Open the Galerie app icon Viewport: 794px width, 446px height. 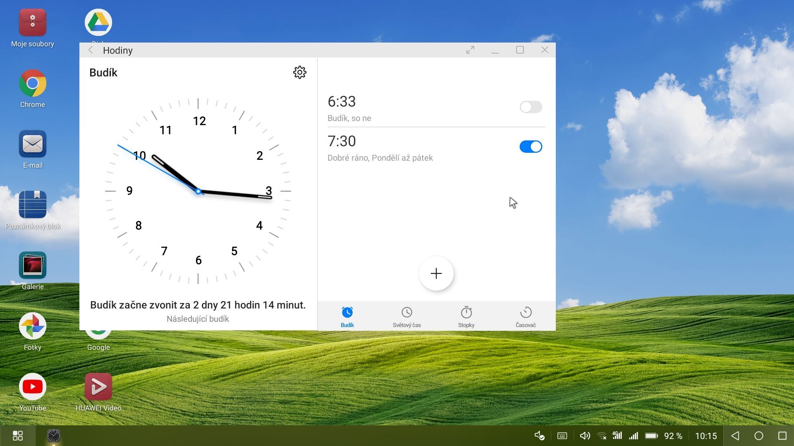(33, 266)
